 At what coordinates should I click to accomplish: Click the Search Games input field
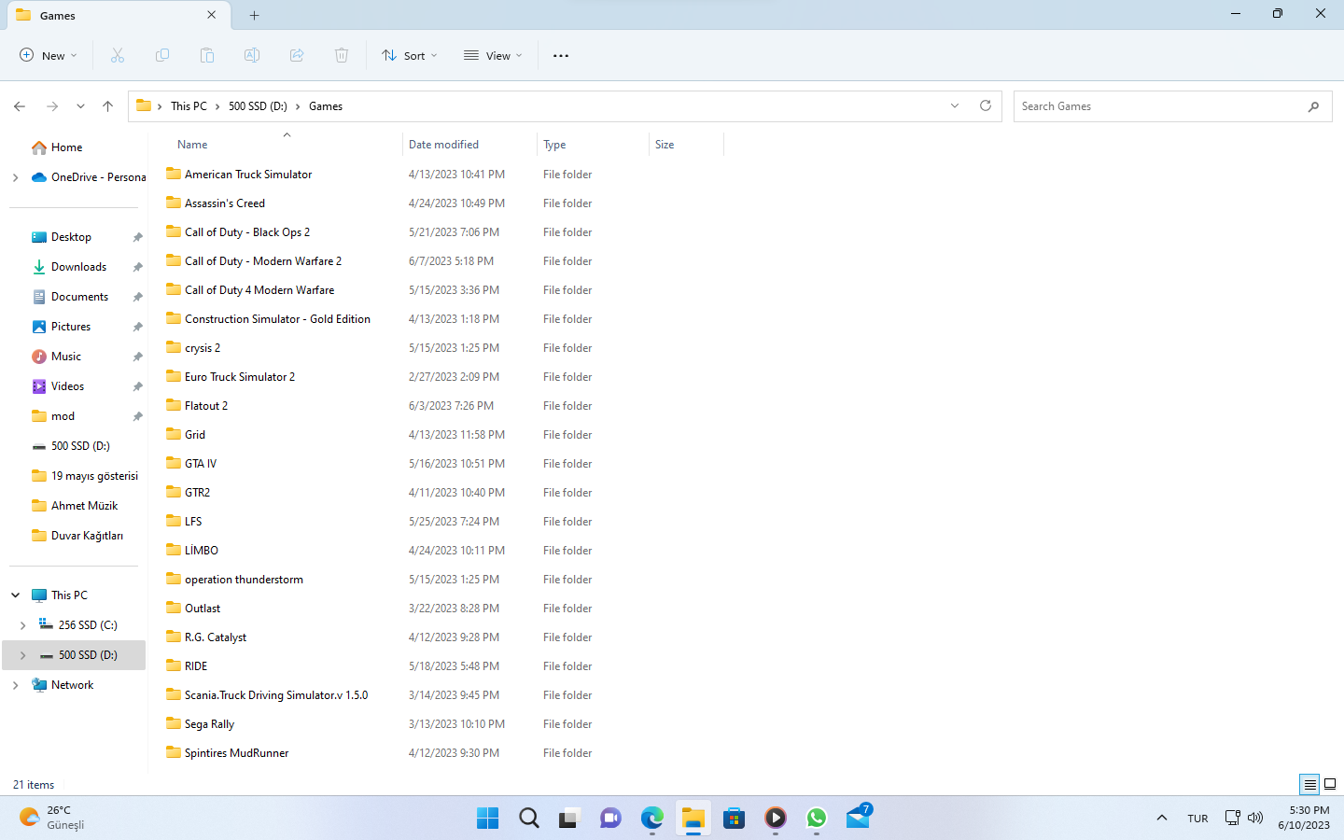click(x=1158, y=106)
